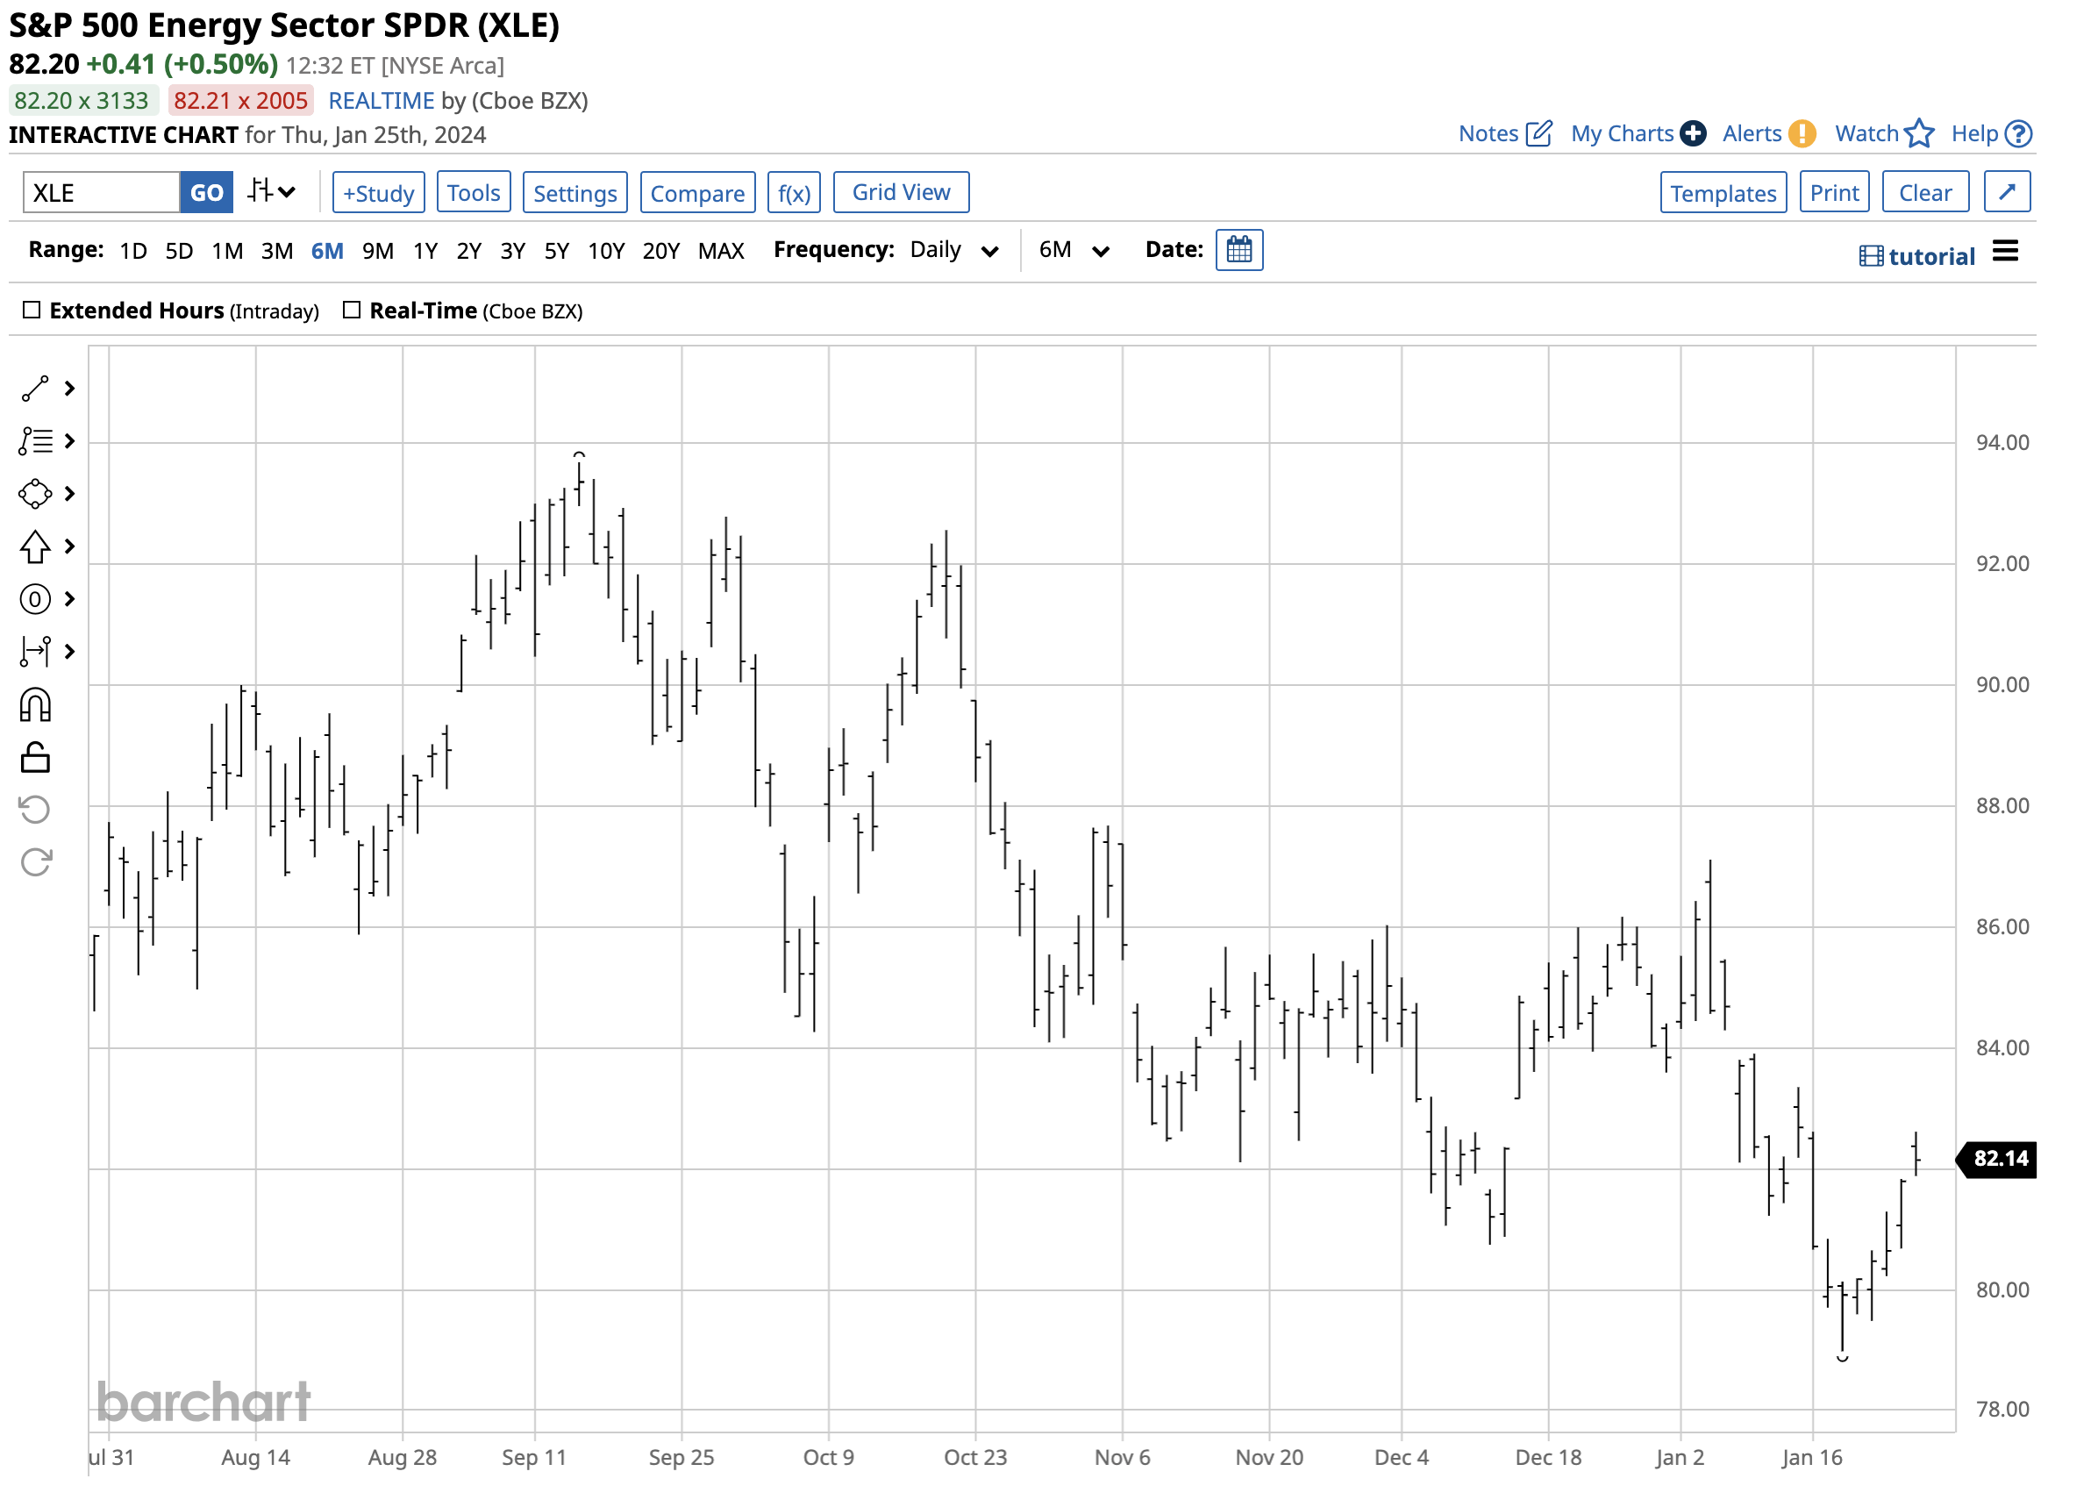Select the up arrow marker tool
This screenshot has width=2098, height=1500.
click(x=35, y=546)
